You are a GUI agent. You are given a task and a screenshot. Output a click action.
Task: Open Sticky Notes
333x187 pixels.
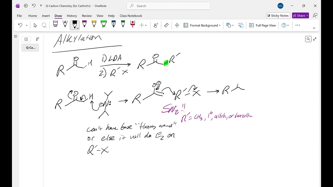(x=278, y=16)
